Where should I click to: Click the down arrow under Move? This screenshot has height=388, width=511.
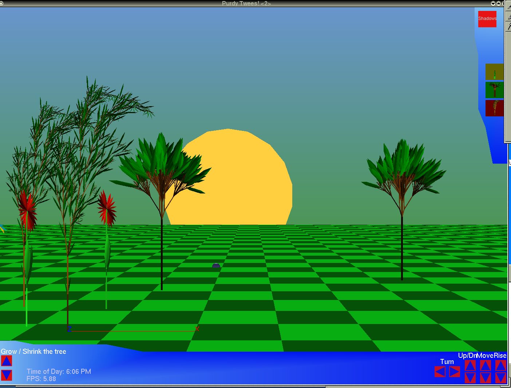tap(486, 378)
